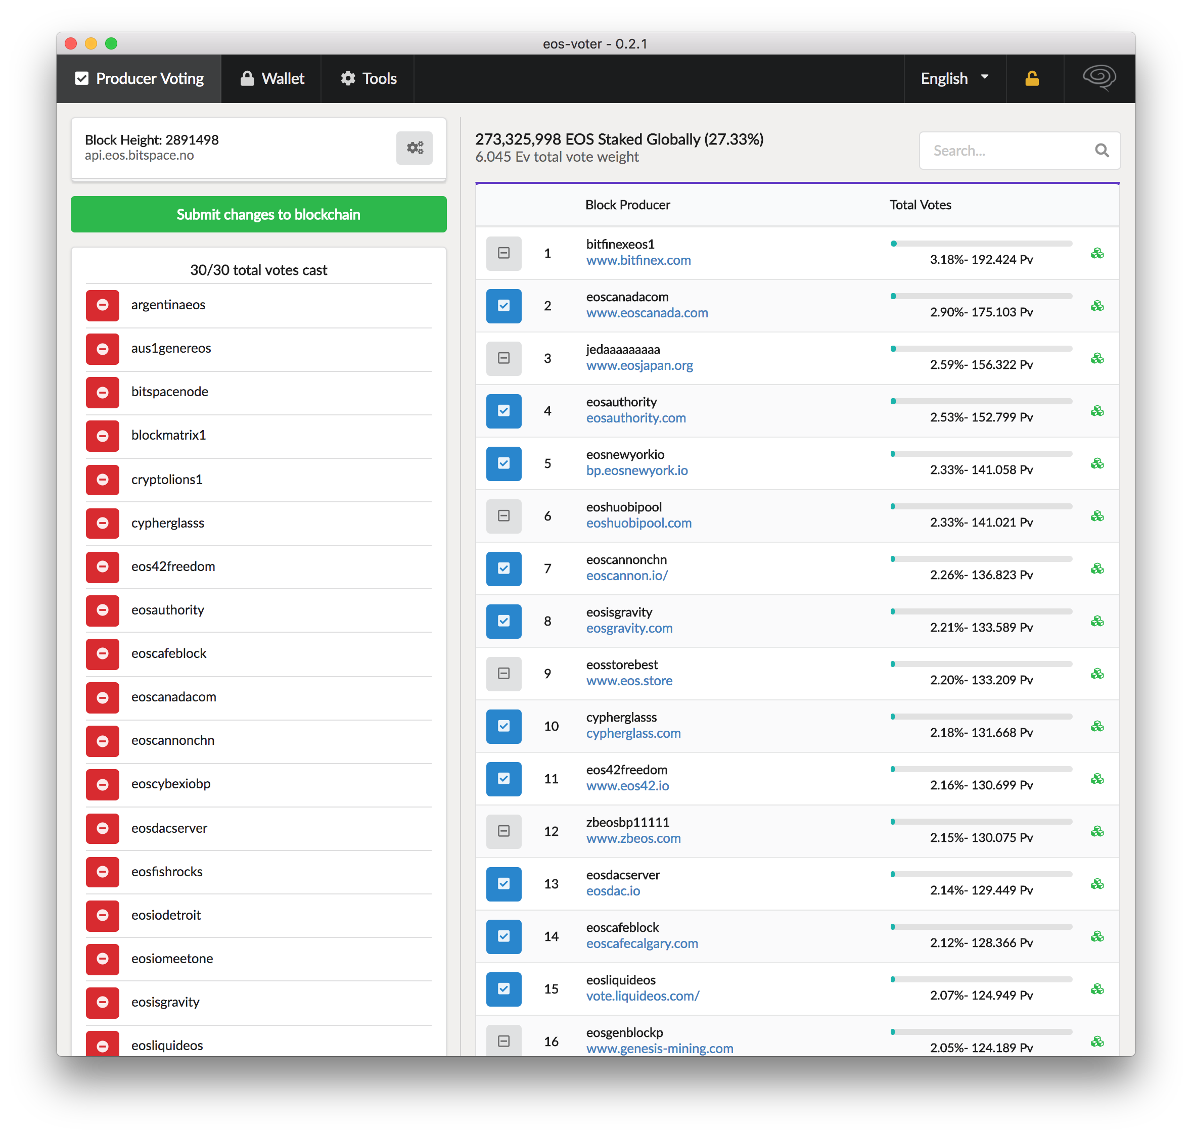Switch to Producer Voting tab
This screenshot has width=1192, height=1137.
139,79
